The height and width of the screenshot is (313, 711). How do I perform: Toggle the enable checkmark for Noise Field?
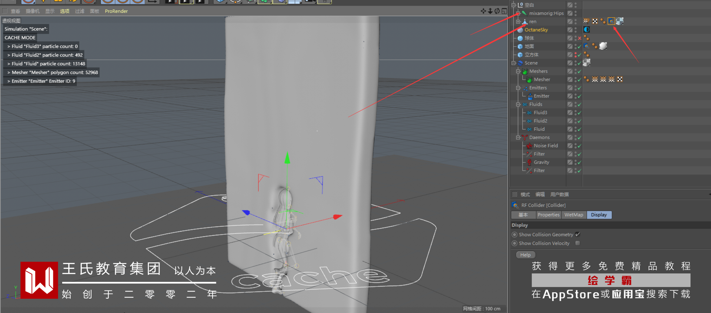[x=580, y=146]
